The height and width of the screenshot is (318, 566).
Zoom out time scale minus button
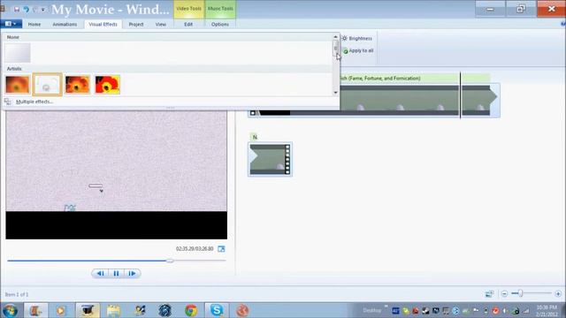click(x=505, y=294)
